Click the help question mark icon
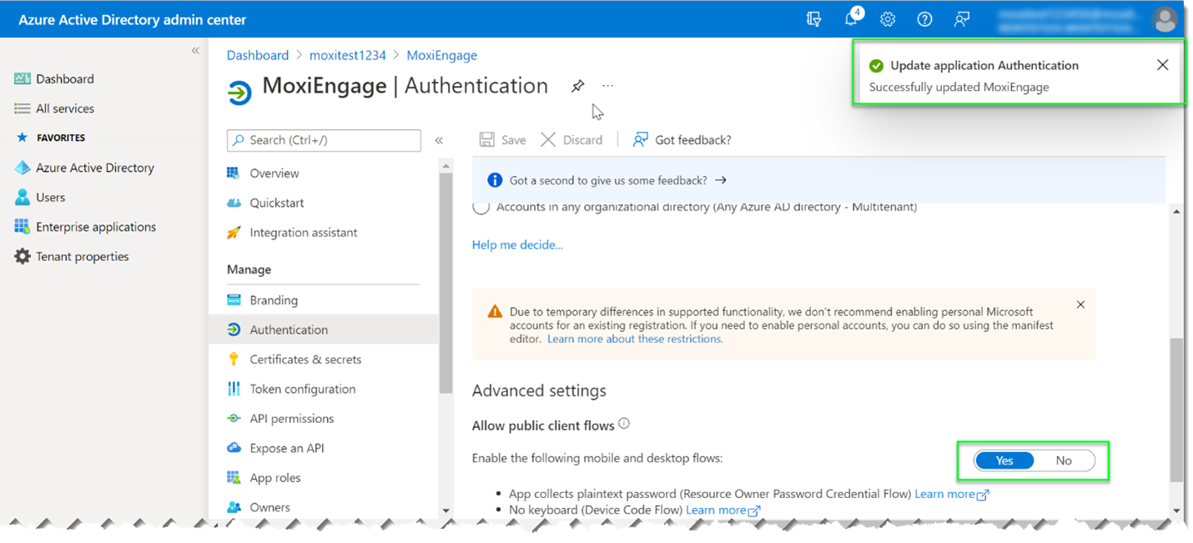The height and width of the screenshot is (543, 1193). click(x=924, y=19)
